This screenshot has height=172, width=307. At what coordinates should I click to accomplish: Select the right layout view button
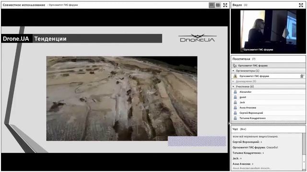coord(218,5)
